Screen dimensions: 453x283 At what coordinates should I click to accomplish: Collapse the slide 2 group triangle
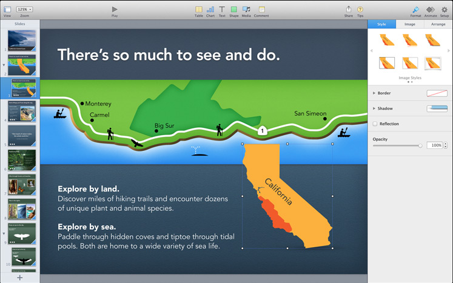click(4, 65)
